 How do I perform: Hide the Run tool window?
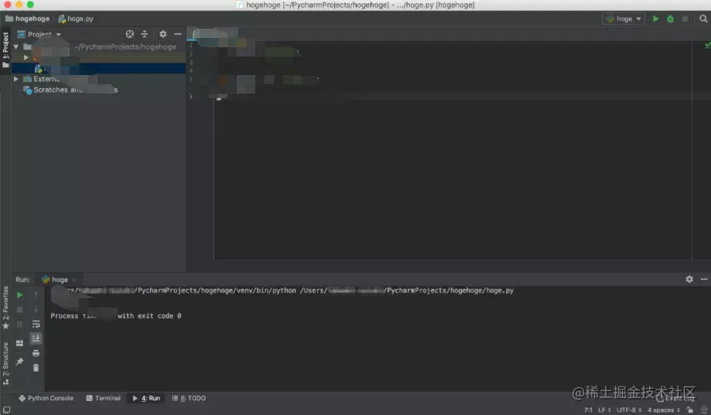[x=704, y=279]
